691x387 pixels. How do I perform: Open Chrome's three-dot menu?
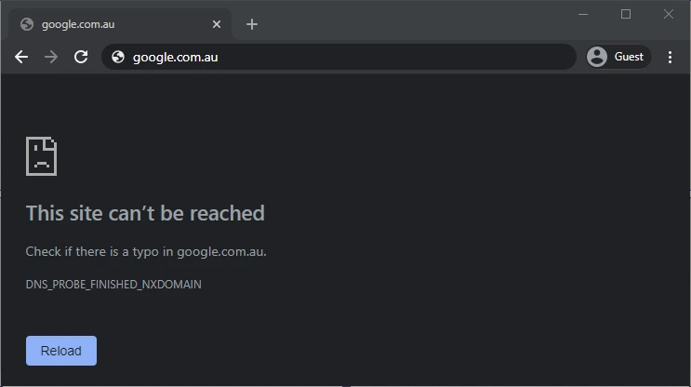670,57
